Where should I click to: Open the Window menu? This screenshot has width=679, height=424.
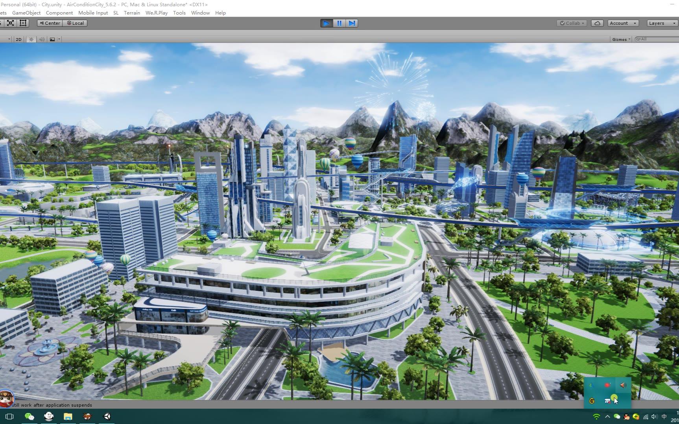tap(200, 13)
